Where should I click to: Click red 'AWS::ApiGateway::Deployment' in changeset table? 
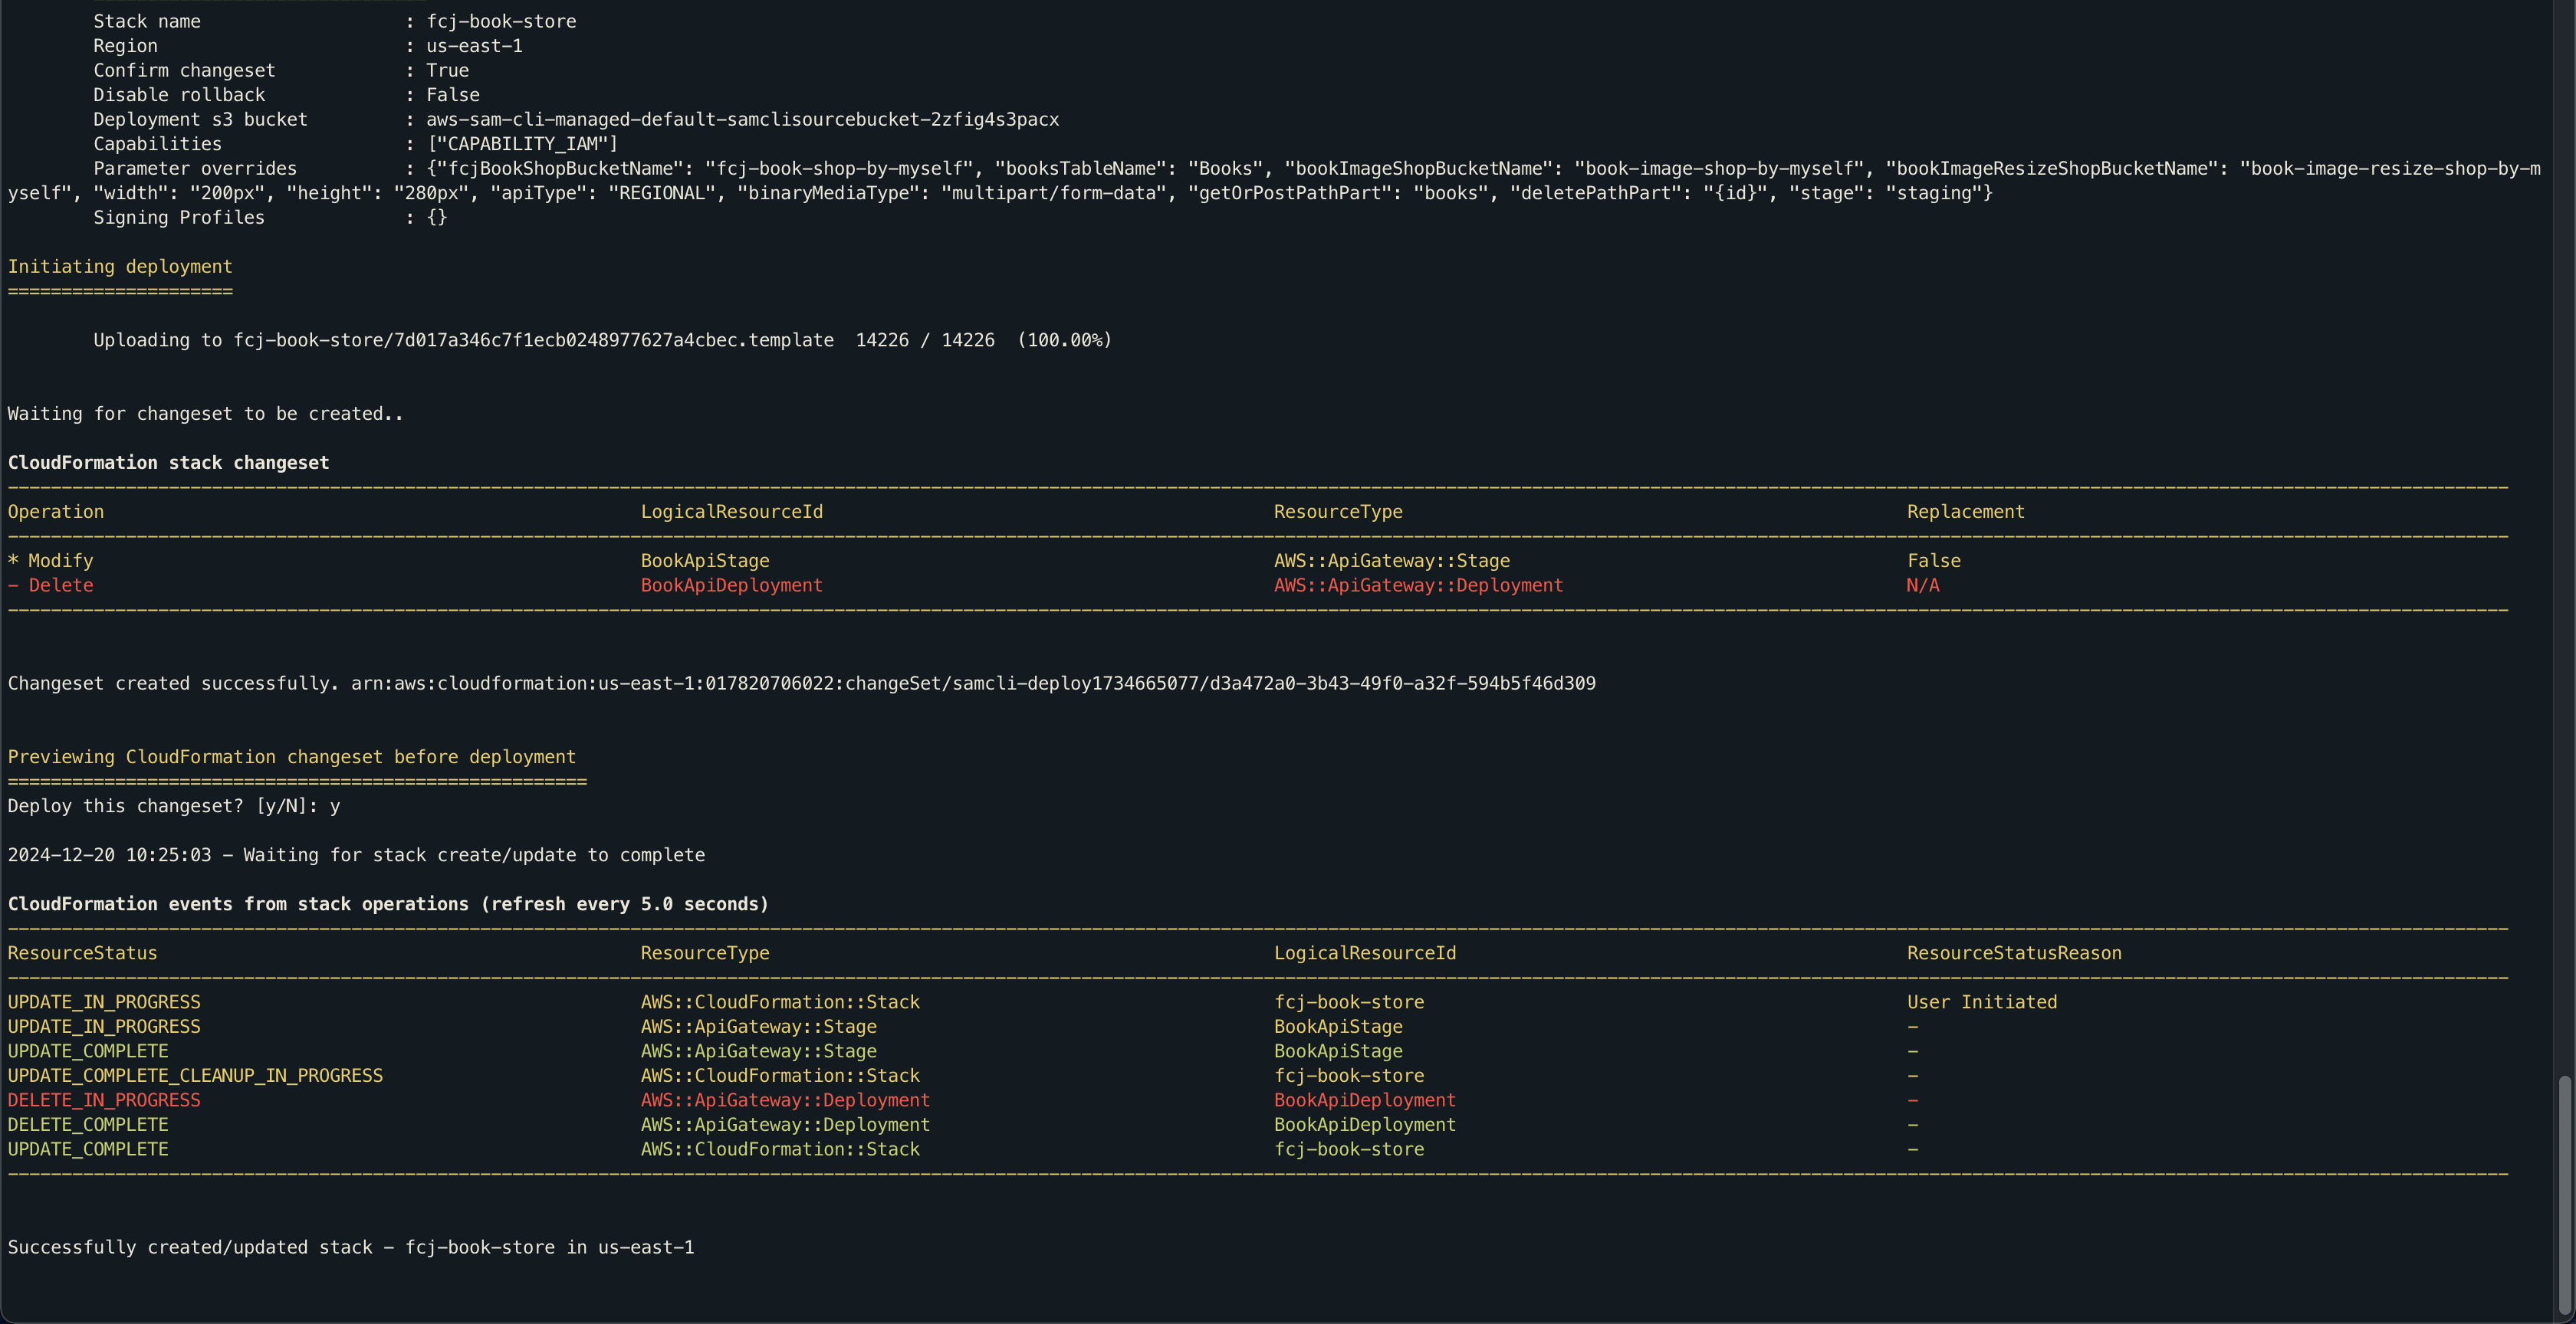point(1418,585)
